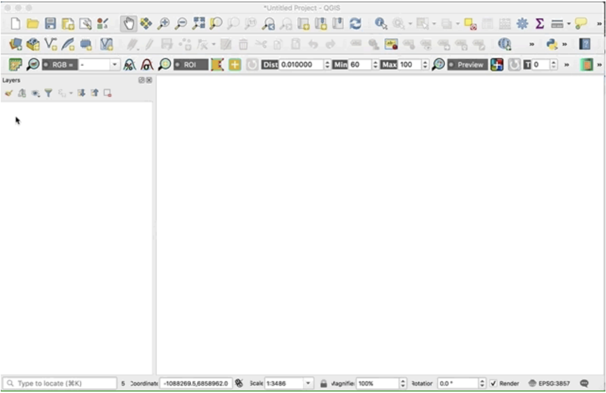The width and height of the screenshot is (606, 393).
Task: Click the New Shapefile Layer icon
Action: [51, 44]
